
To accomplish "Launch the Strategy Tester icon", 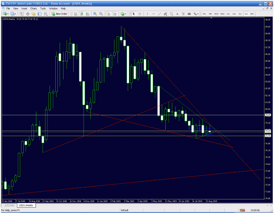I will [46, 14].
